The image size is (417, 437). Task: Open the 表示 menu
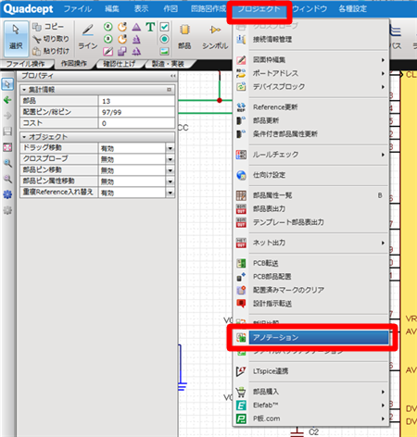pyautogui.click(x=141, y=9)
